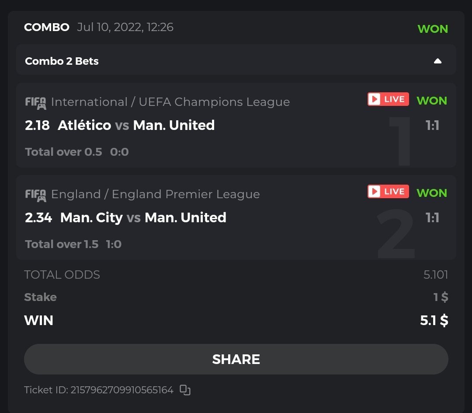Click the Total over 1.5 selection

click(x=62, y=245)
